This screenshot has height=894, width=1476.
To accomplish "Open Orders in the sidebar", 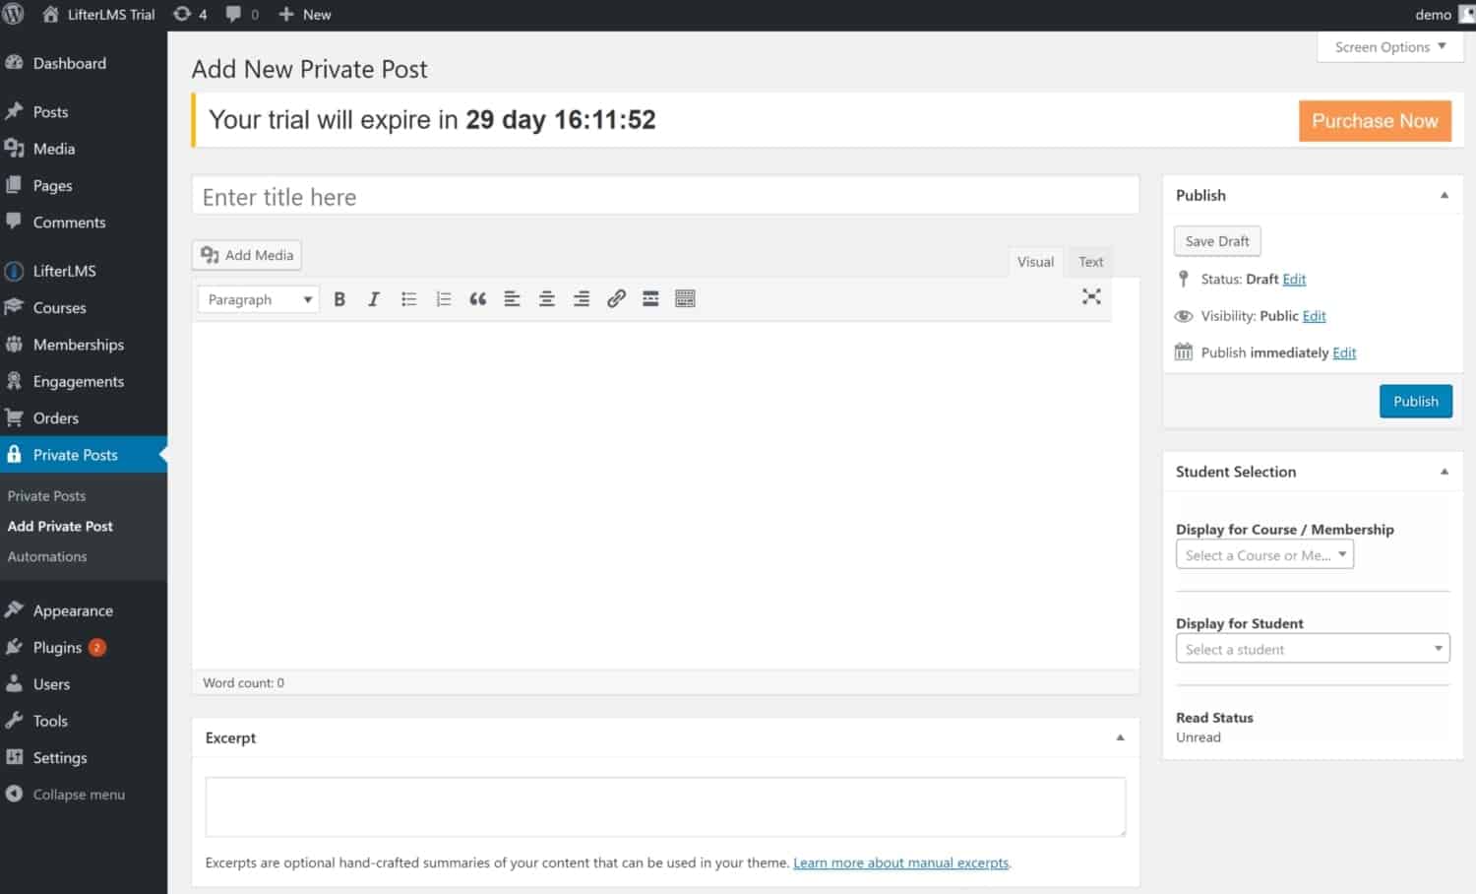I will coord(84,418).
